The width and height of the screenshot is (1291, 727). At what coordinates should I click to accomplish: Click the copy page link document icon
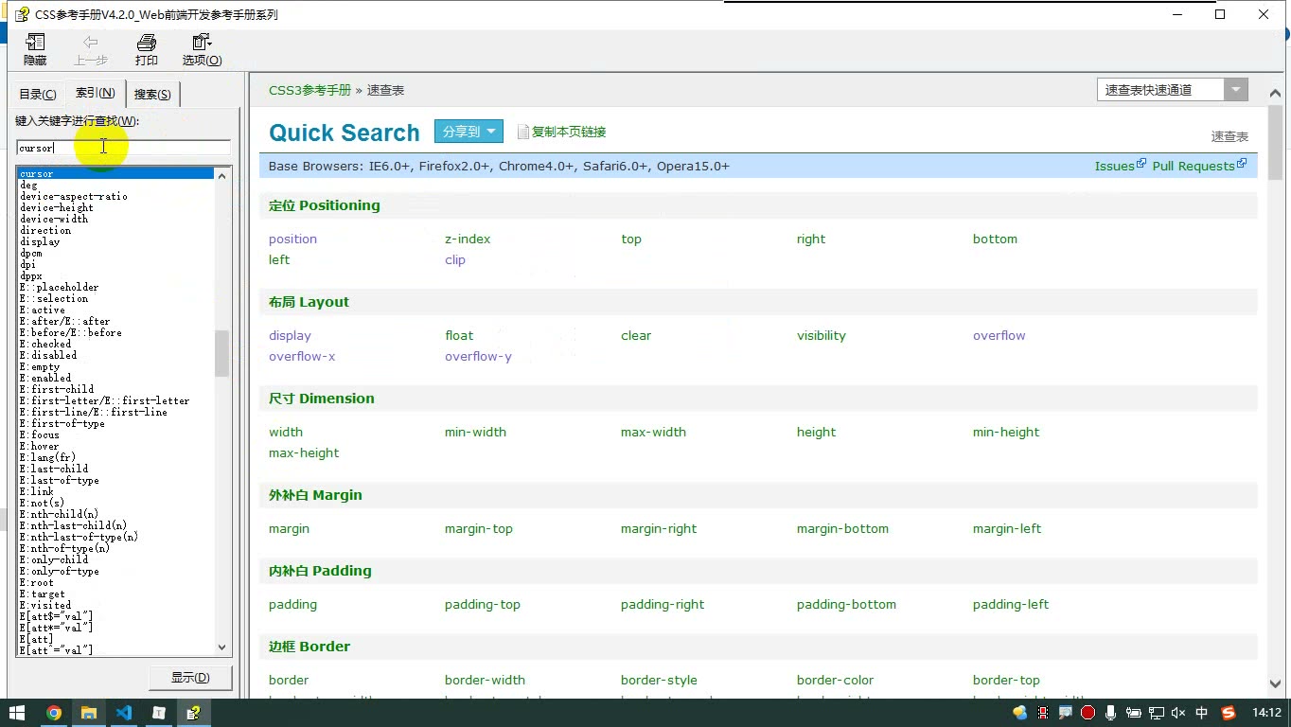tap(522, 132)
